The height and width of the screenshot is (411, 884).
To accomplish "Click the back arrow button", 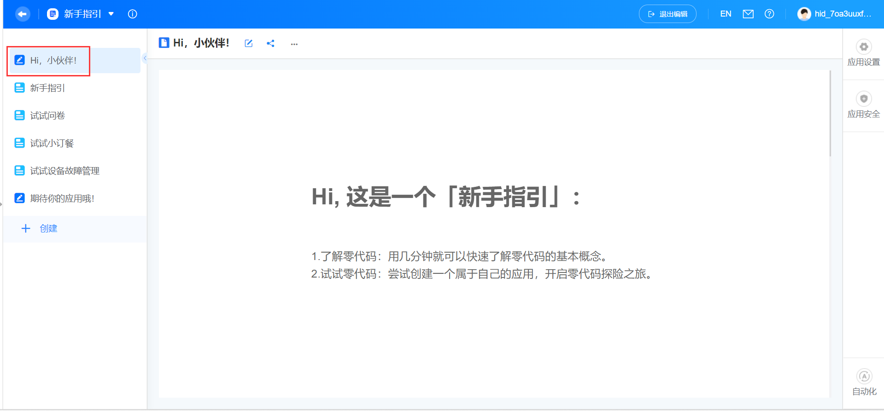I will coord(22,14).
